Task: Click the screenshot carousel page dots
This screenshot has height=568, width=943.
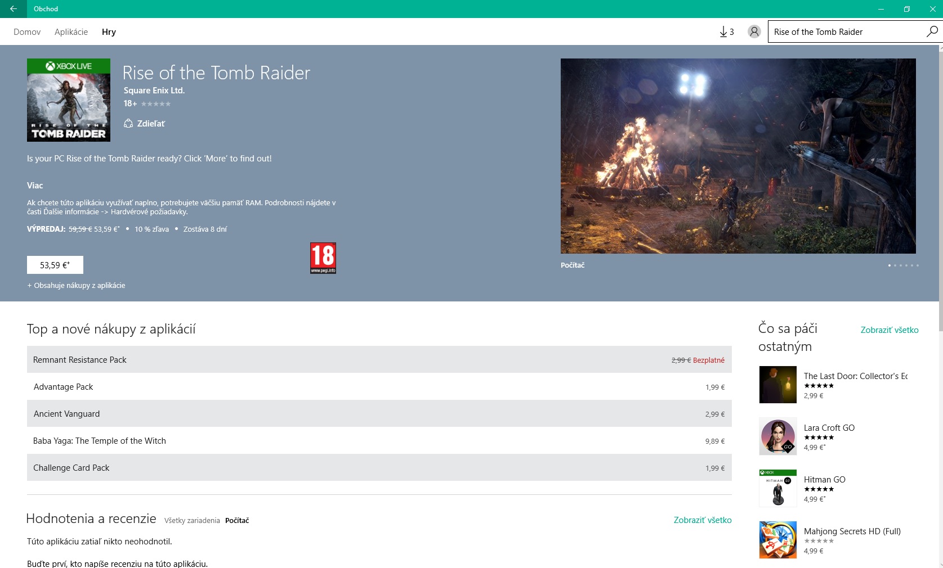Action: (x=904, y=265)
